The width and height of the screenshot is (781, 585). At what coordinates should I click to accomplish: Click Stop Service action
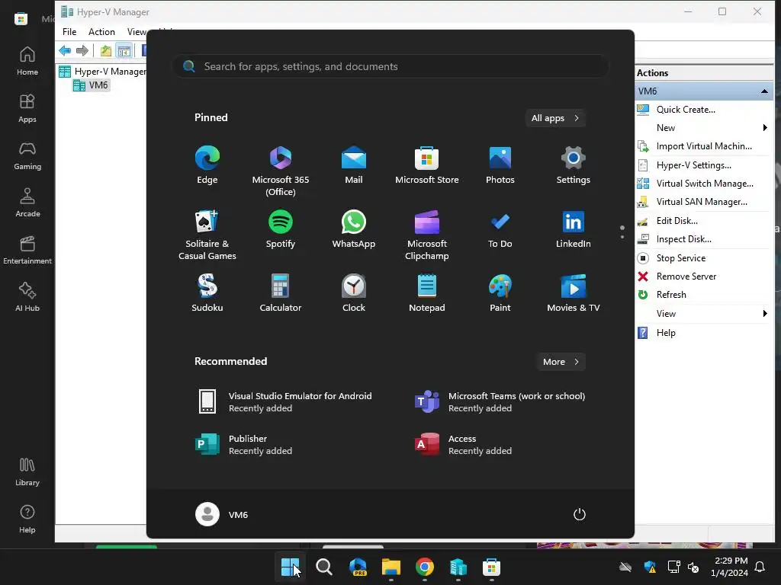coord(680,258)
